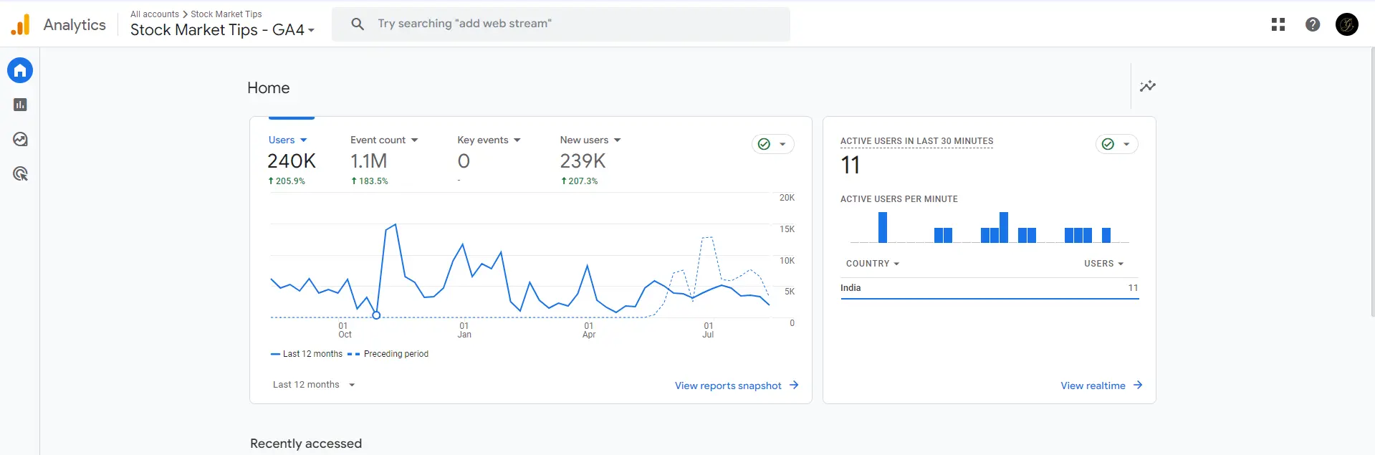This screenshot has width=1375, height=455.
Task: Click the Google Analytics logo
Action: (21, 24)
